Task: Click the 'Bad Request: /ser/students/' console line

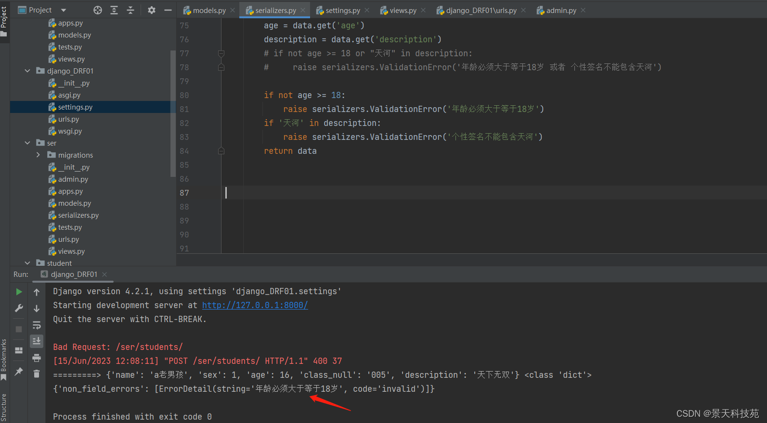Action: pyautogui.click(x=118, y=347)
